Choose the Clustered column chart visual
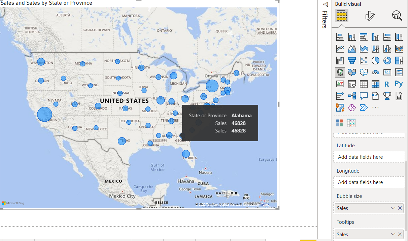The width and height of the screenshot is (408, 241). [x=375, y=37]
